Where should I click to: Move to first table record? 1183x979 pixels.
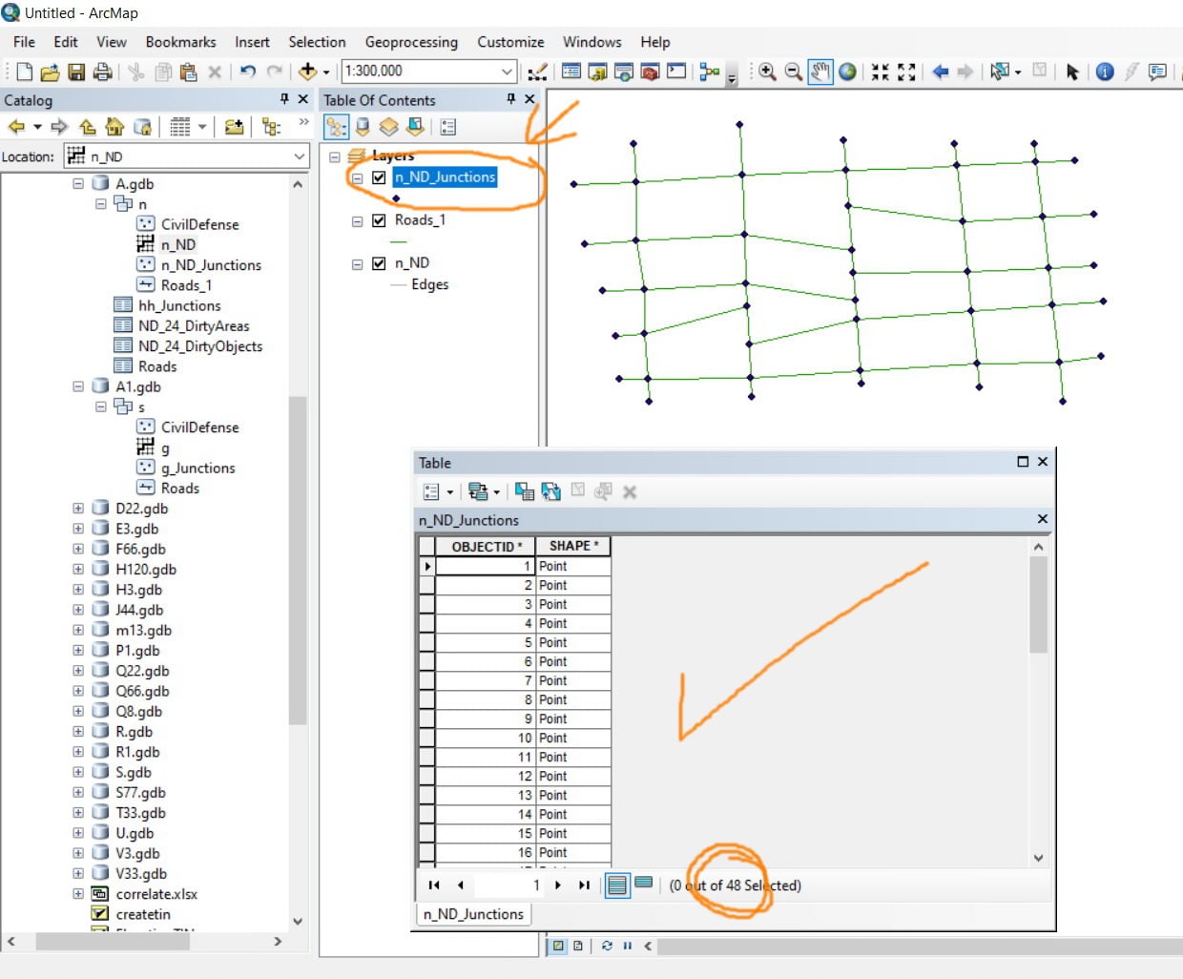tap(434, 885)
